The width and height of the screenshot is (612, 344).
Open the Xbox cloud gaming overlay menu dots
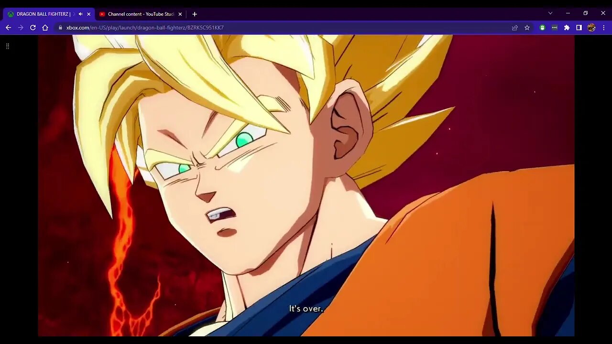pyautogui.click(x=8, y=46)
